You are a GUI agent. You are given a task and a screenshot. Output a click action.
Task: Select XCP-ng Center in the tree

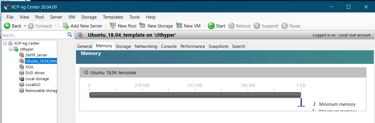click(x=27, y=43)
